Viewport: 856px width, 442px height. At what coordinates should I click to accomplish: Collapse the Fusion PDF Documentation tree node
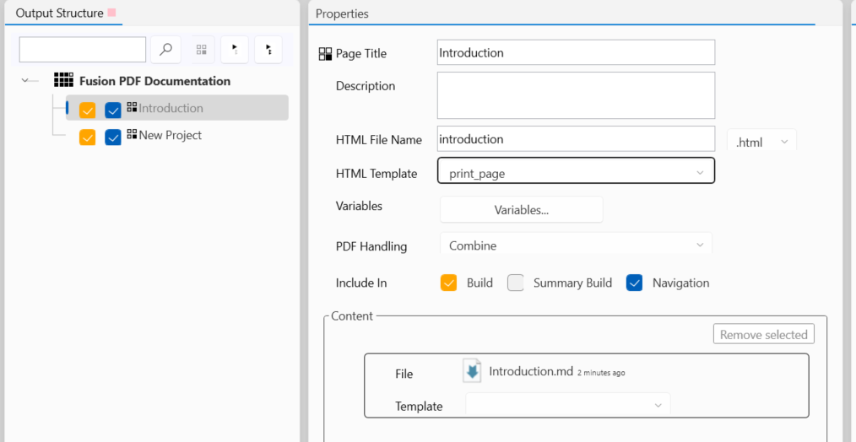[25, 81]
